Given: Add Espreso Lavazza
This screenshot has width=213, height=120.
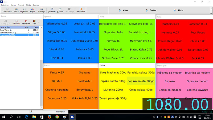Looking at the screenshot, I should point(197,90).
